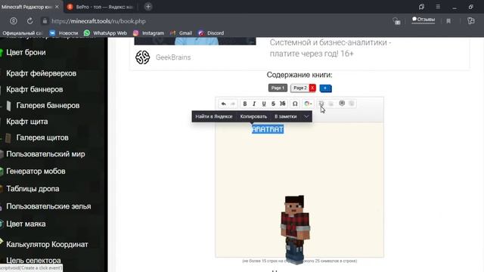Viewport: 484px width, 272px height.
Task: Bookmark this page
Action: (448, 21)
